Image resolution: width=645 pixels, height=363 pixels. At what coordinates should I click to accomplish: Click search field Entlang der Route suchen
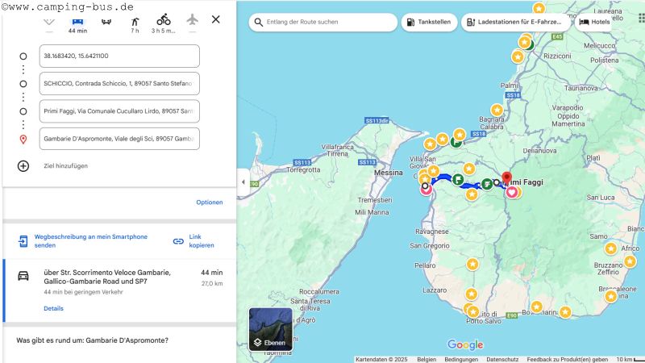pos(323,23)
